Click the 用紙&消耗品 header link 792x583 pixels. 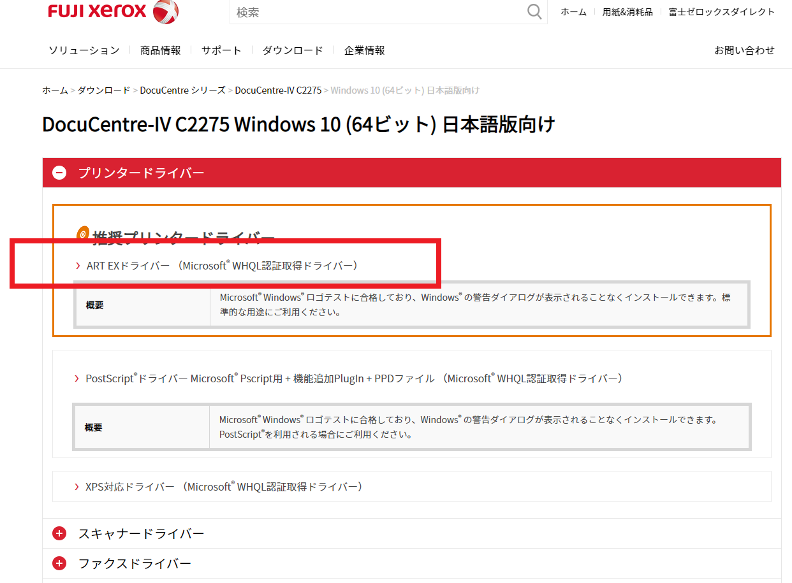click(627, 12)
